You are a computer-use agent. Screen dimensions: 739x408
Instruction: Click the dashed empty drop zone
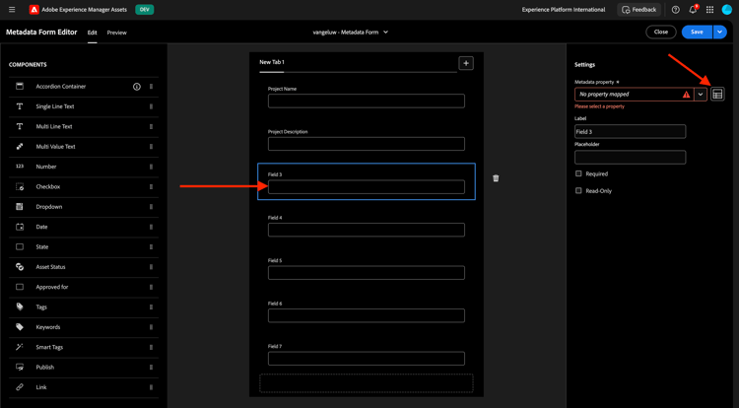click(x=367, y=383)
